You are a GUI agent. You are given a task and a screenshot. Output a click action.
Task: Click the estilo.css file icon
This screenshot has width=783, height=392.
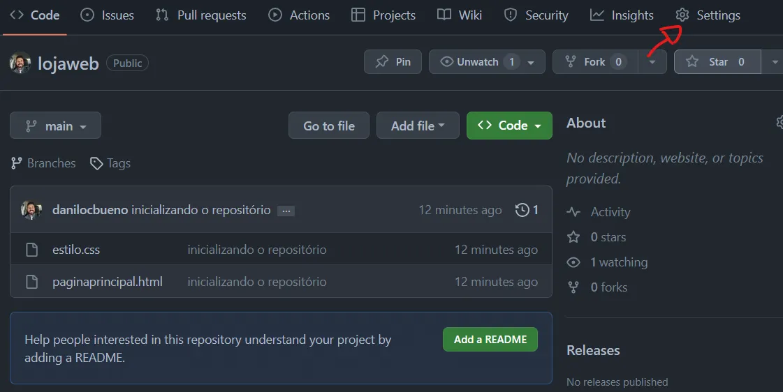32,250
